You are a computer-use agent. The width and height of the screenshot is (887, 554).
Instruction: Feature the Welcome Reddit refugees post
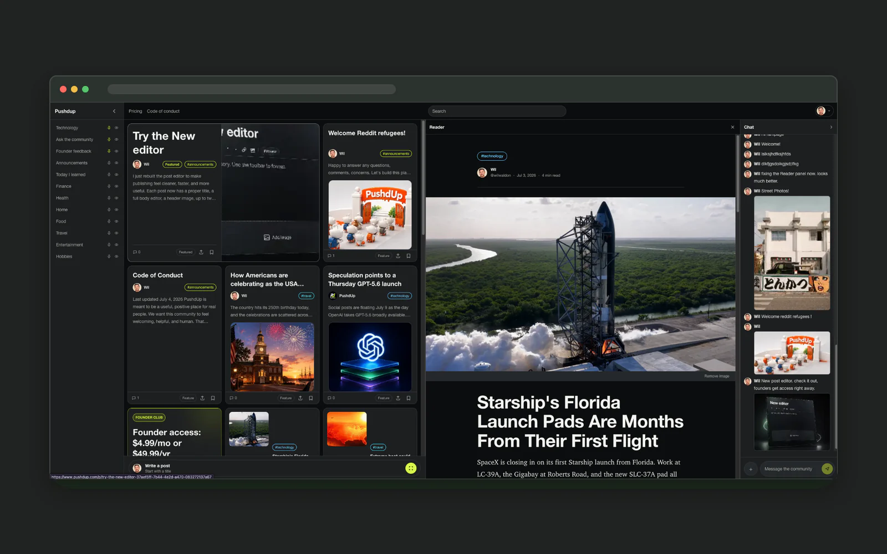[x=384, y=256]
